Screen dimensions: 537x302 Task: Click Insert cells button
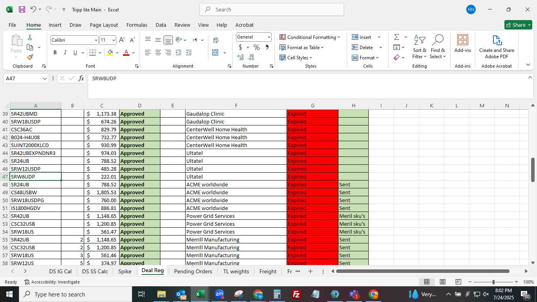(362, 37)
